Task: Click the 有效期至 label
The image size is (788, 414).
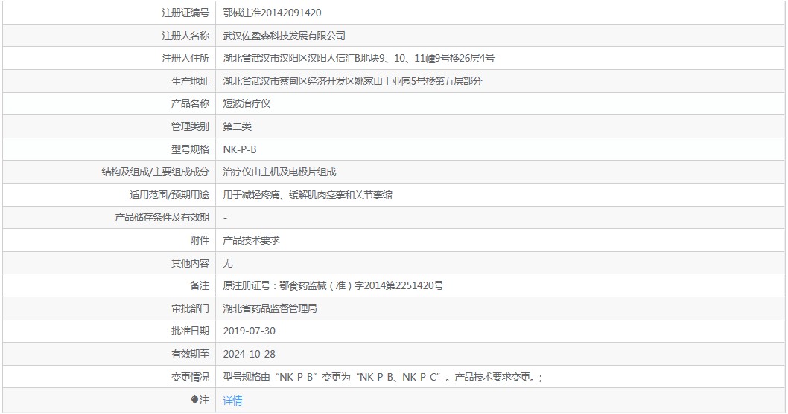Action: (x=190, y=354)
